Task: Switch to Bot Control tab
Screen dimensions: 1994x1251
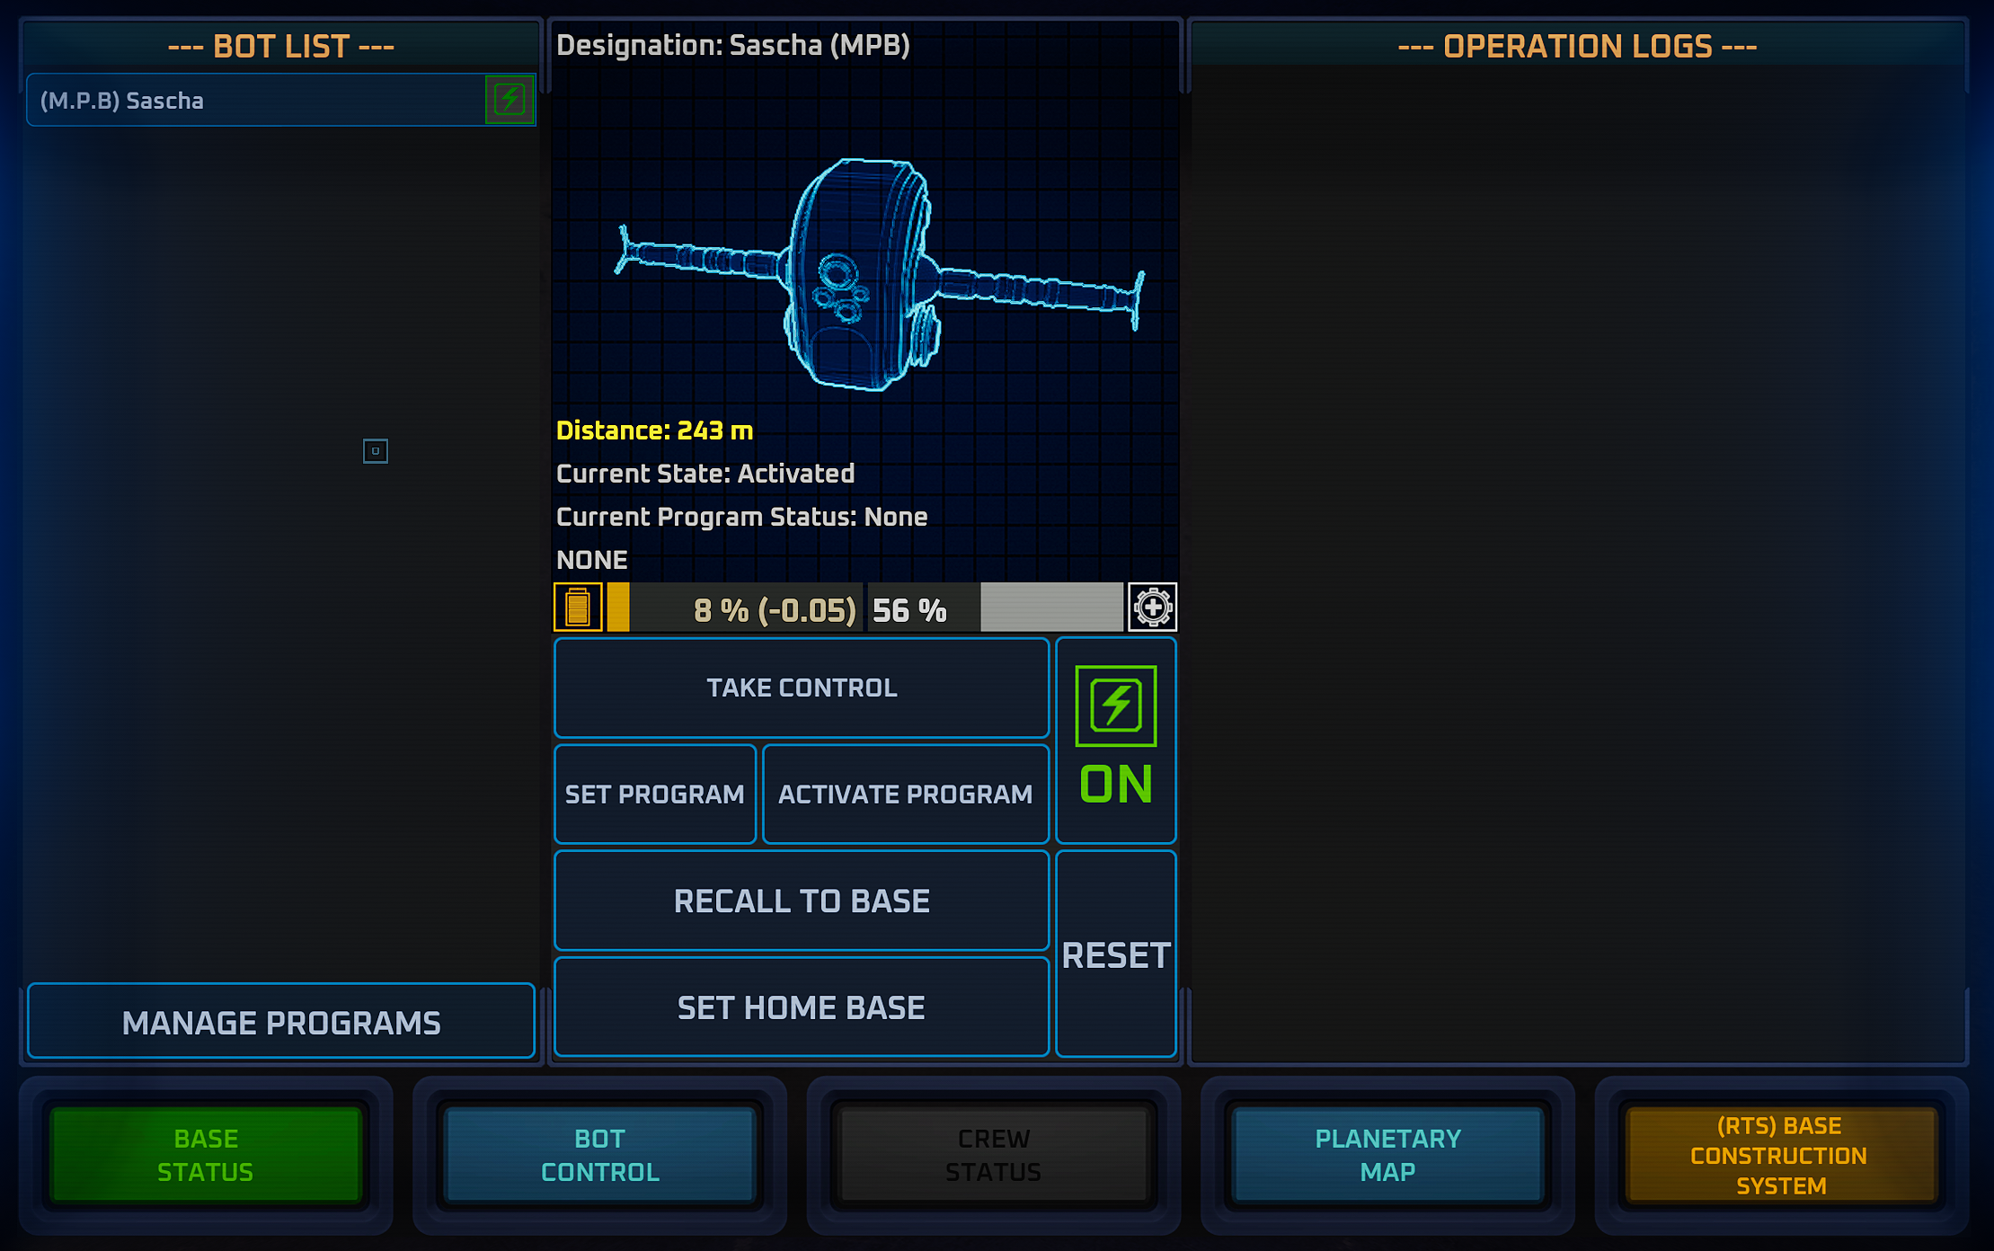Action: tap(600, 1155)
